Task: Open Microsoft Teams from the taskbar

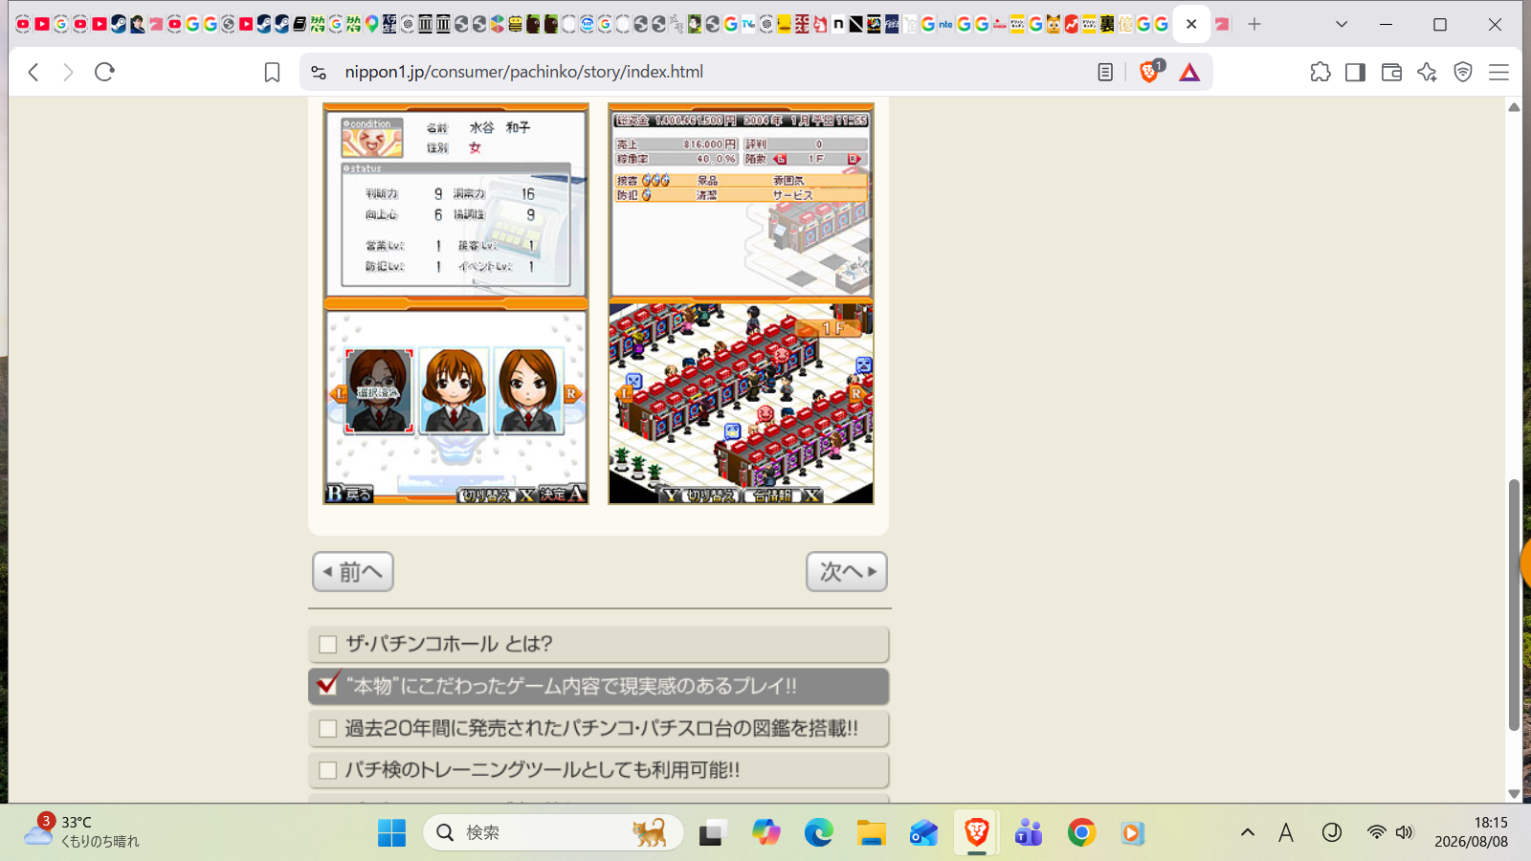Action: [1029, 833]
